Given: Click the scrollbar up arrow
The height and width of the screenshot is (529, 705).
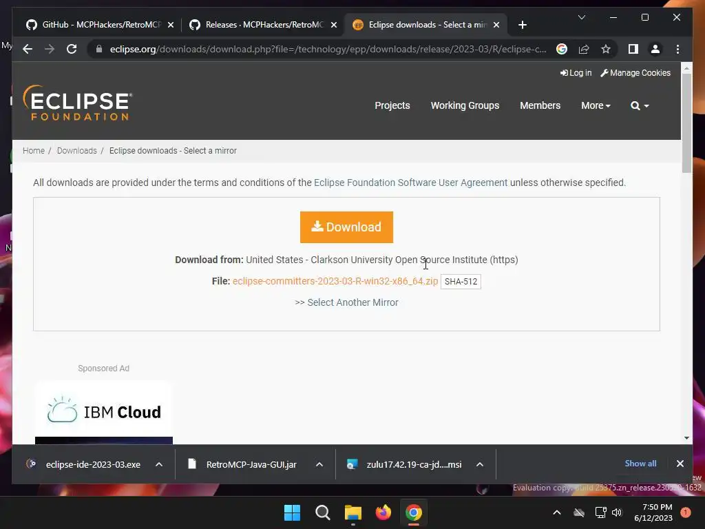Looking at the screenshot, I should tap(686, 68).
